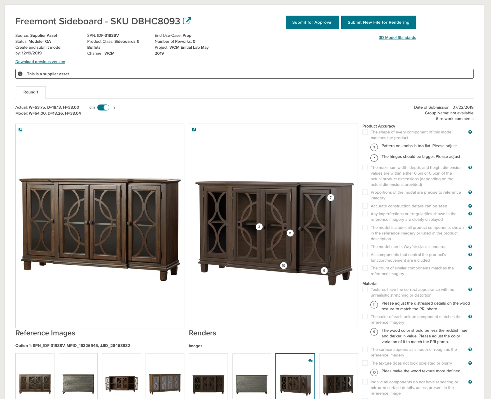Toggle the cm/in unit switch
Viewport: 491px width, 399px height.
tap(103, 107)
